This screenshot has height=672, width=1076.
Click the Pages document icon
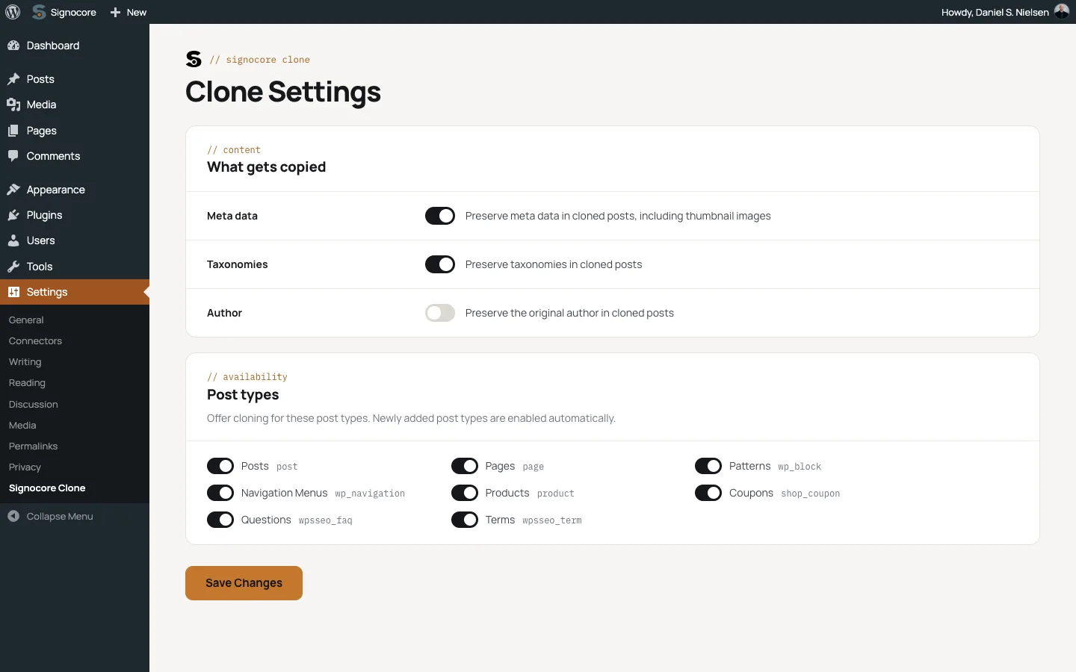tap(13, 131)
